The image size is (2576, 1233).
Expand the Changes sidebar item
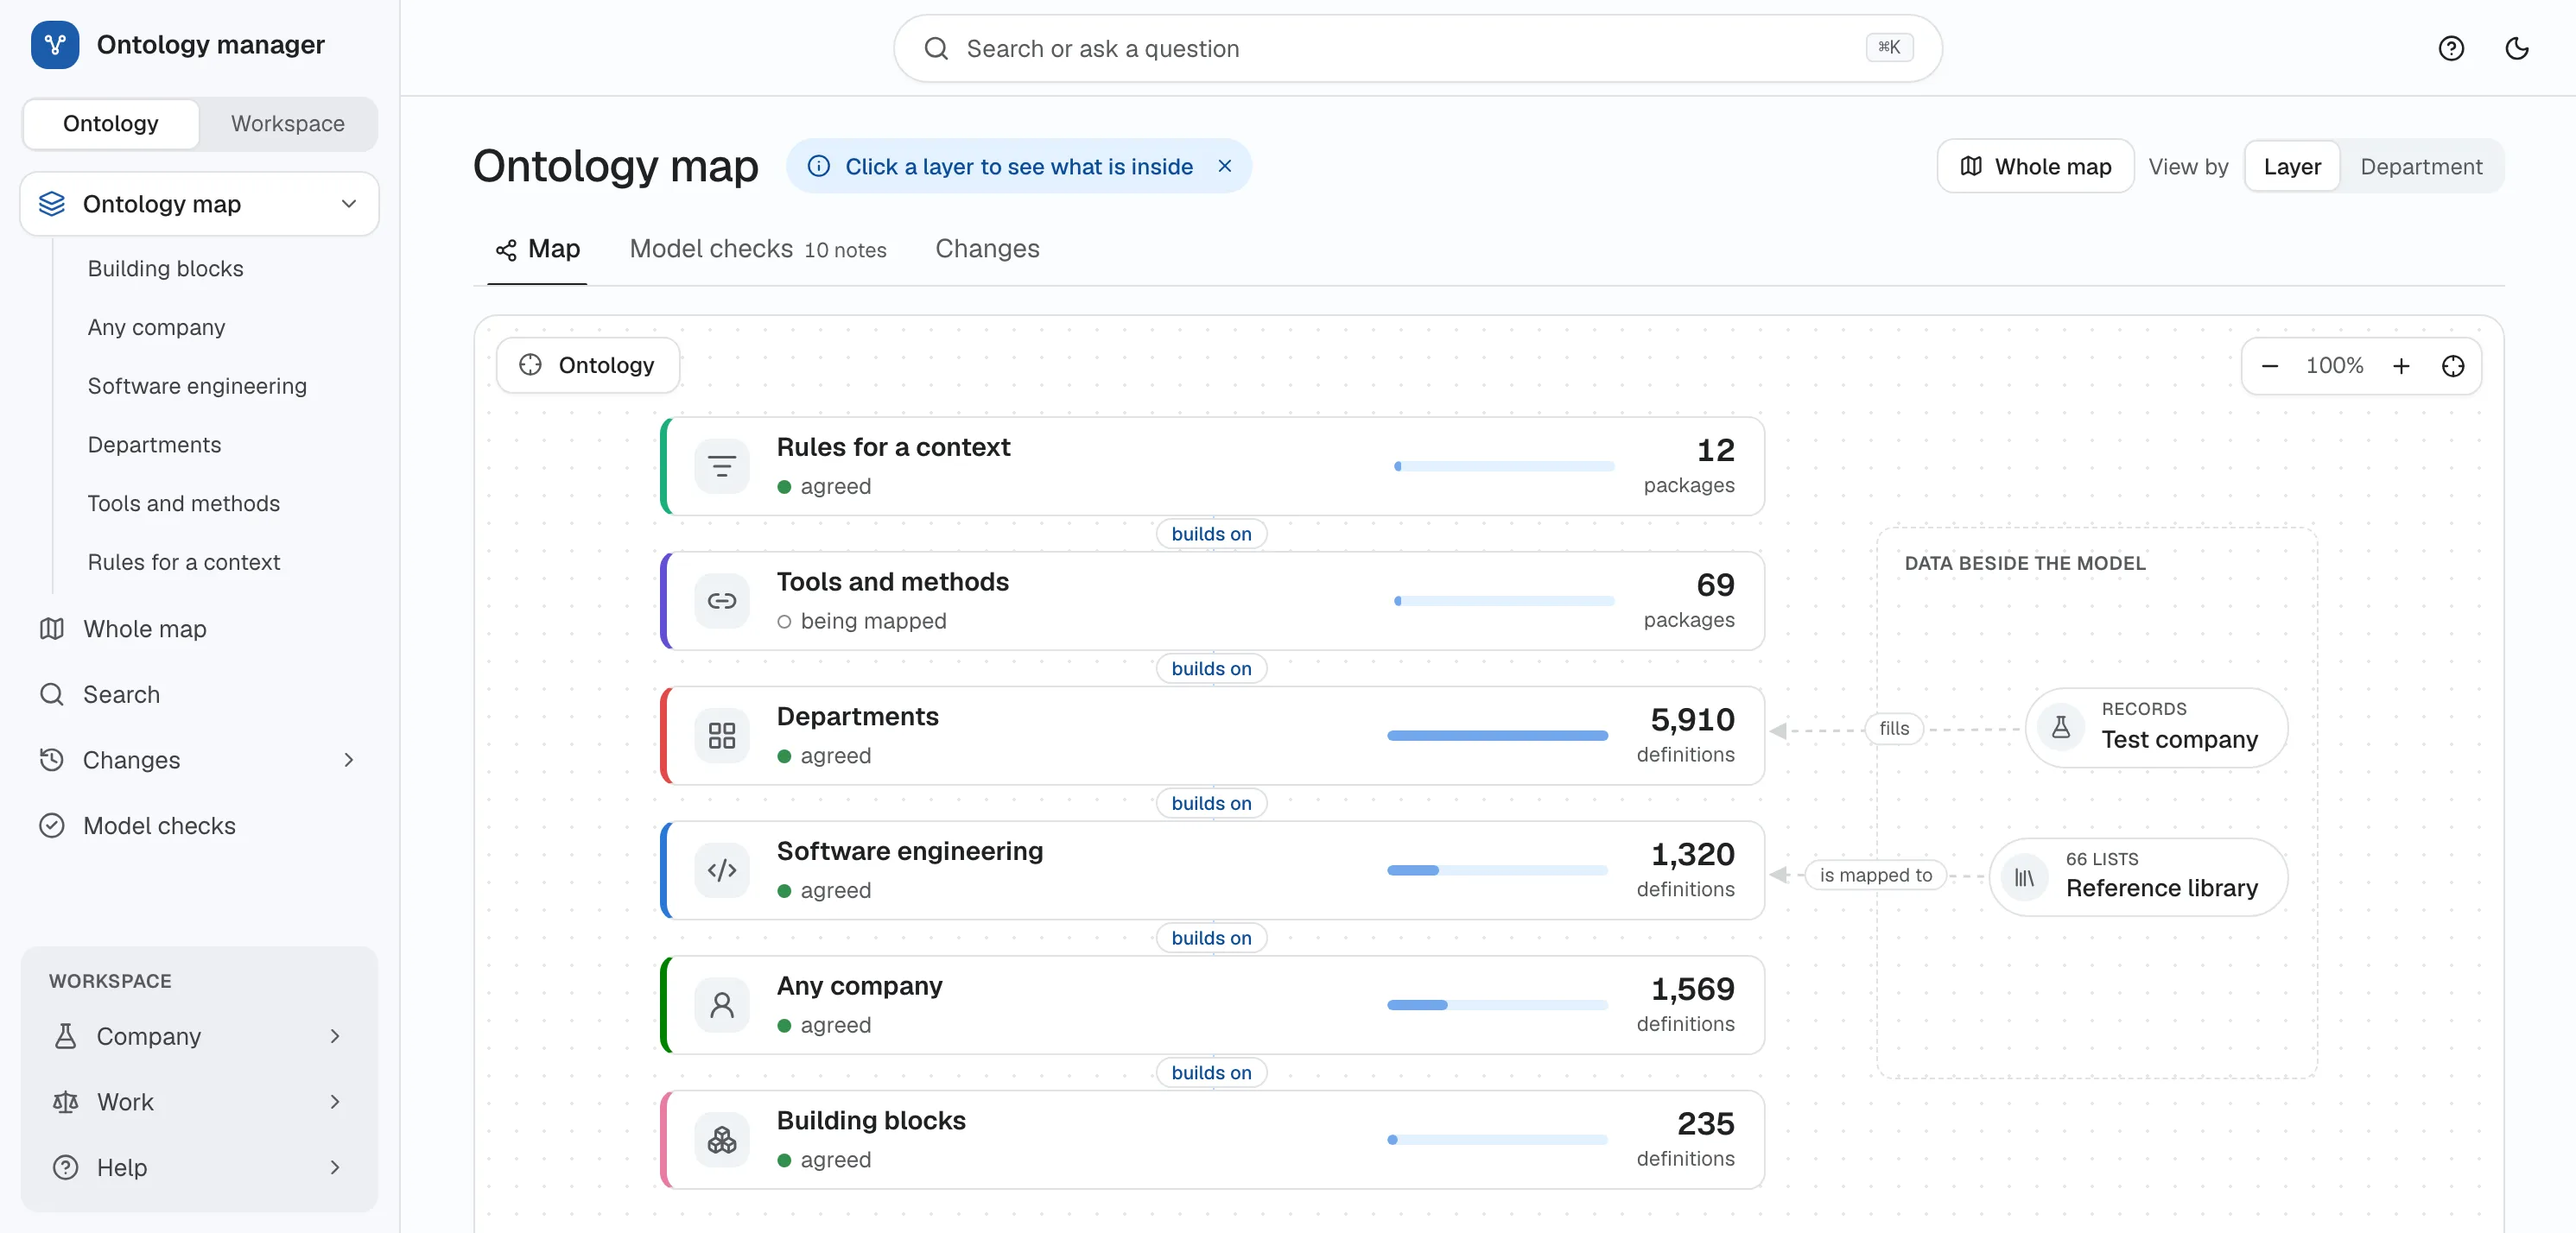point(349,761)
